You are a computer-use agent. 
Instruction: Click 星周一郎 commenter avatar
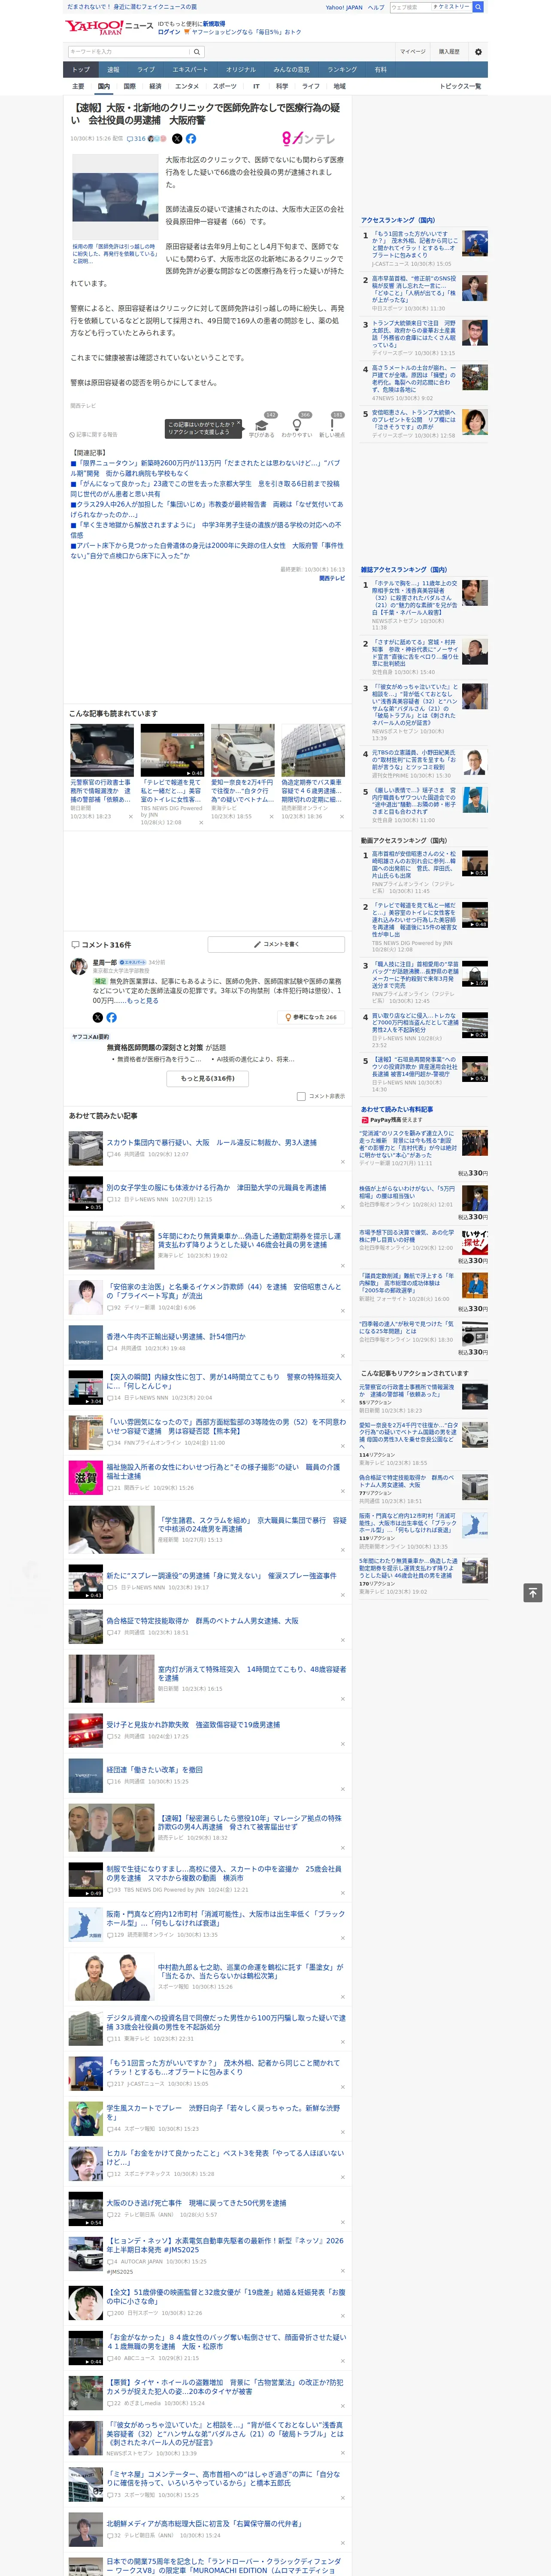tap(78, 966)
